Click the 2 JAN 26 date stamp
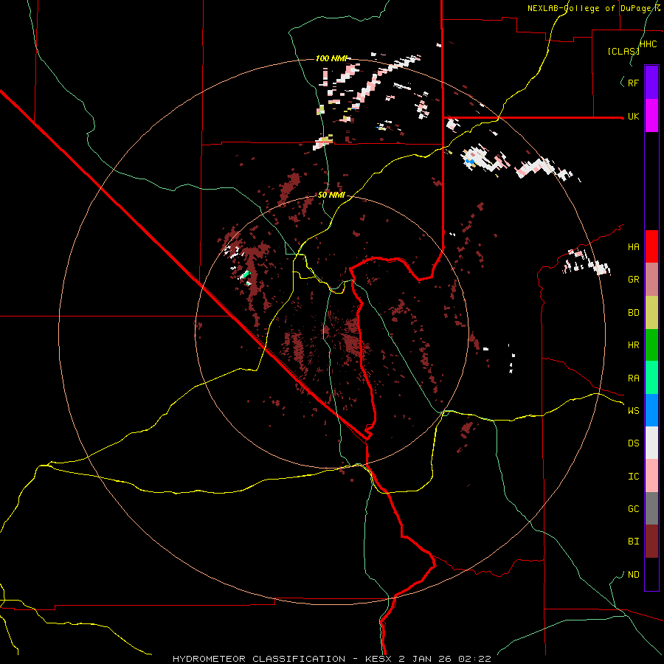 (x=426, y=659)
